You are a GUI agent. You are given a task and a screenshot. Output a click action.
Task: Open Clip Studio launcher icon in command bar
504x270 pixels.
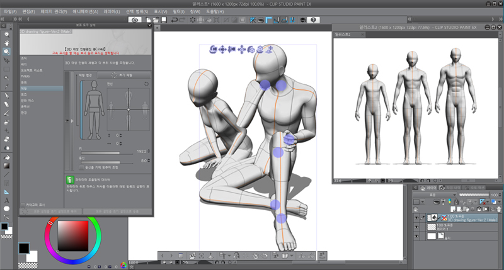point(134,20)
